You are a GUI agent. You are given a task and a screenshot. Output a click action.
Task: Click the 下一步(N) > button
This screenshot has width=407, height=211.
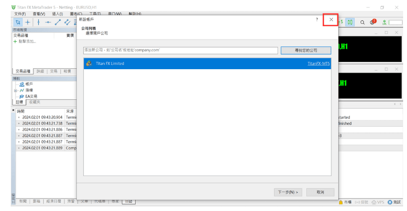click(288, 192)
